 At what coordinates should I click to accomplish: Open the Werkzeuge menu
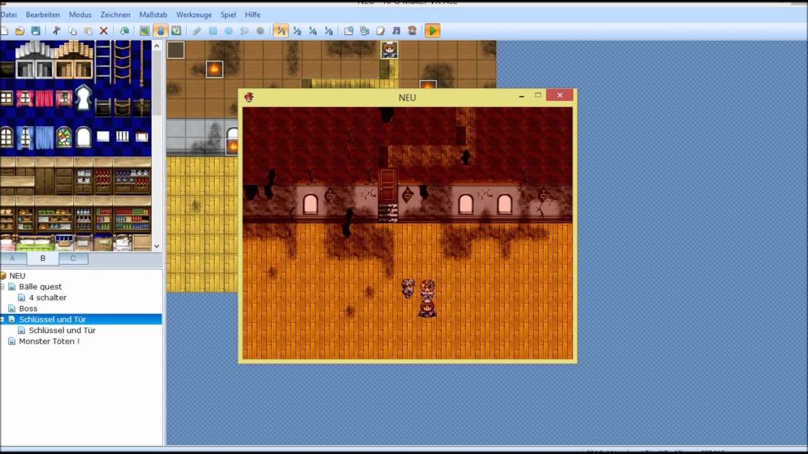pyautogui.click(x=194, y=15)
